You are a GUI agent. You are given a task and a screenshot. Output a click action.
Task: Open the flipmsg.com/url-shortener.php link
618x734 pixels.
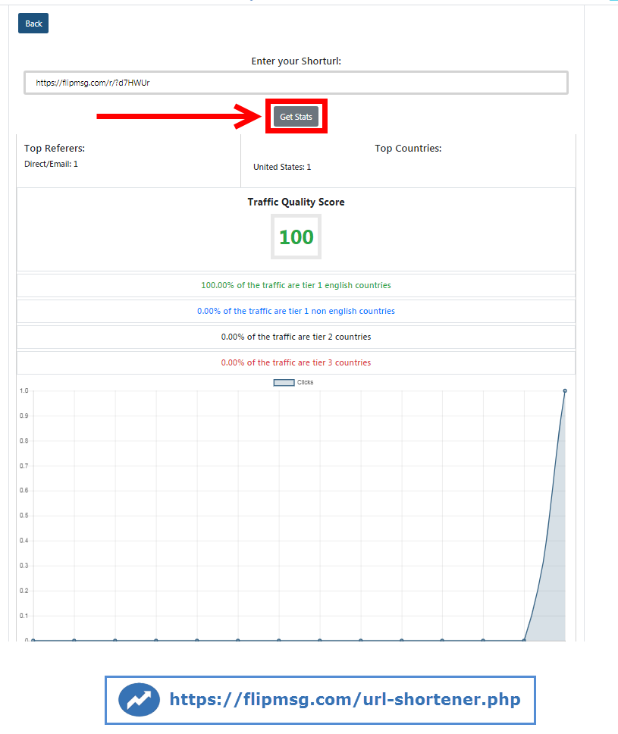[x=344, y=699]
